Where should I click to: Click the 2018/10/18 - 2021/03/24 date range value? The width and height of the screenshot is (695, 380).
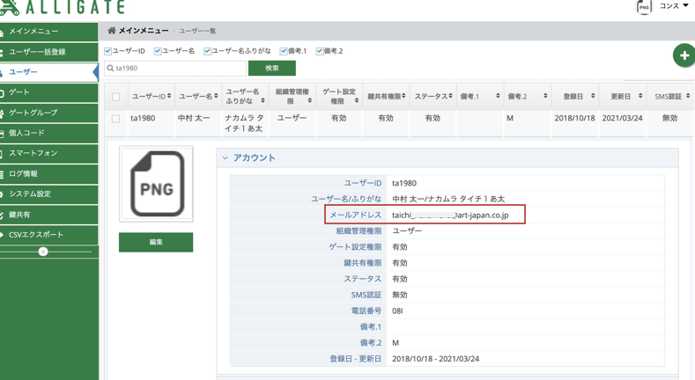[x=435, y=359]
